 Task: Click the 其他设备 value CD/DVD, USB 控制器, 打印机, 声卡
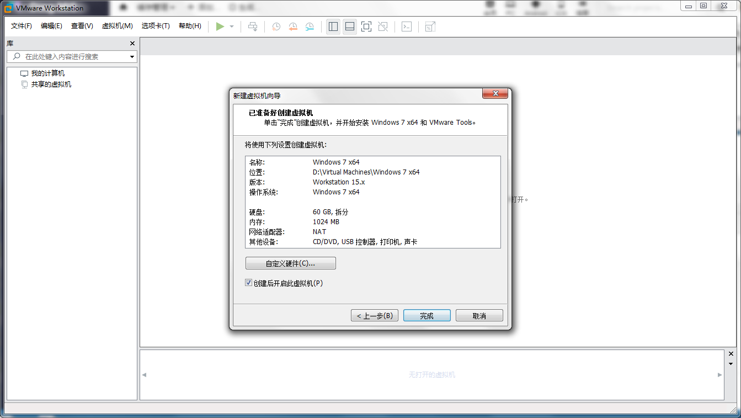[365, 242]
